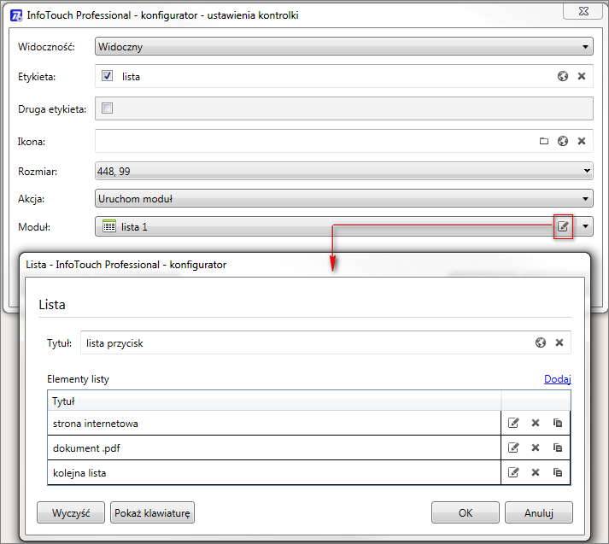Confirm with the OK button

pos(466,512)
